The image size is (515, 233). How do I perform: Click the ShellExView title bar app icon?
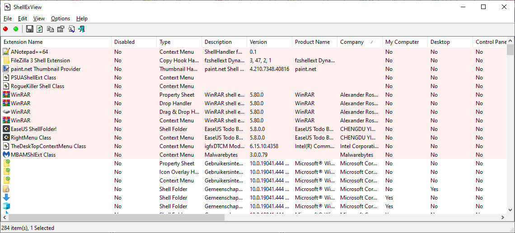7,7
